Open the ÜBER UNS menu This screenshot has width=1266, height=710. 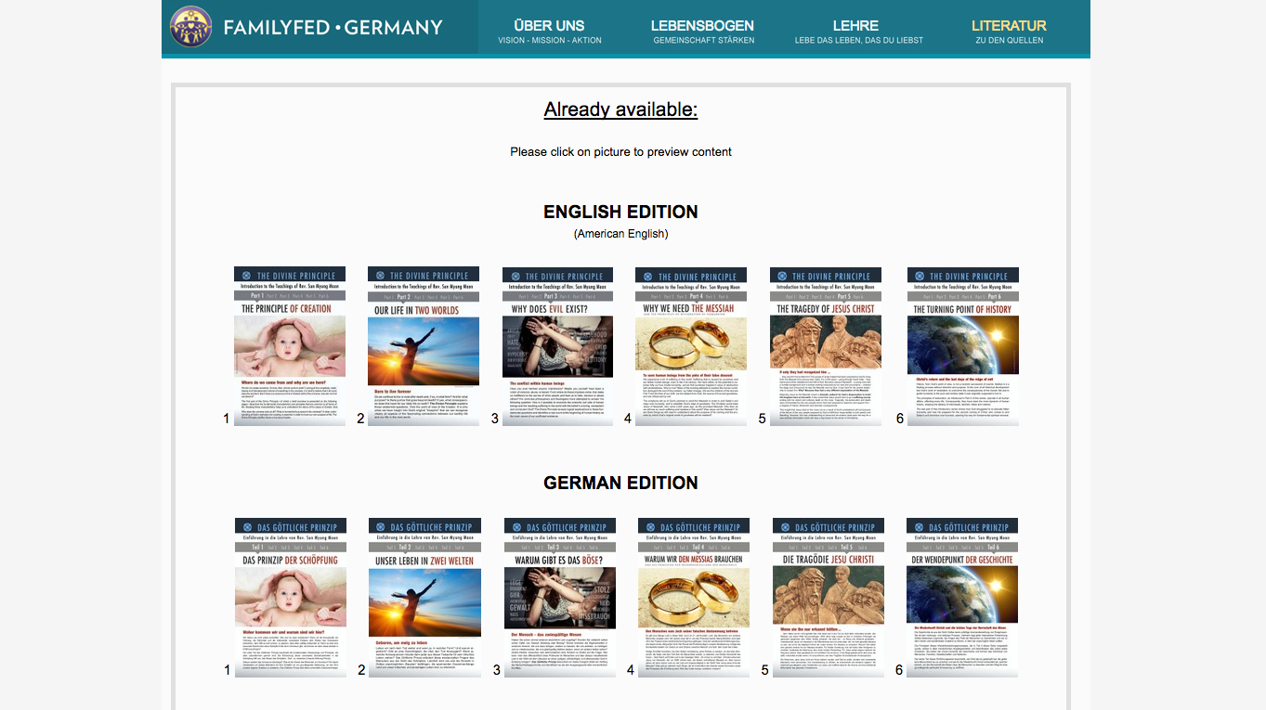549,31
